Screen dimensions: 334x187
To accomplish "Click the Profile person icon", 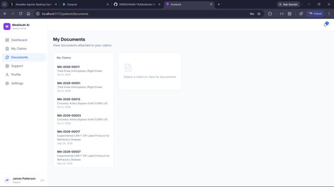I will 7,75.
